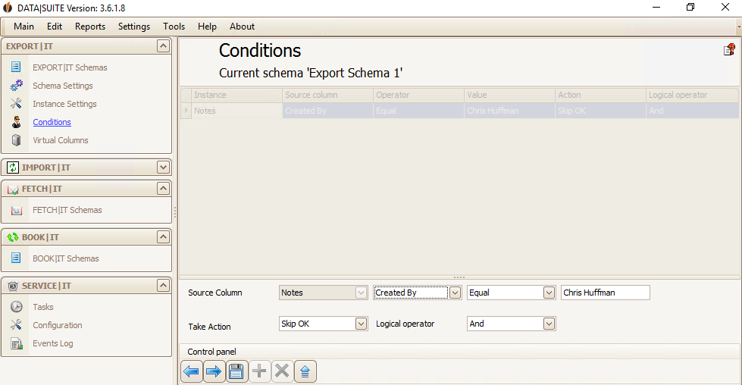Click the Operator column header
Image resolution: width=742 pixels, height=385 pixels.
coord(418,95)
